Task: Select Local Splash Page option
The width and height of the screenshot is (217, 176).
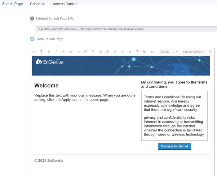Action: pyautogui.click(x=32, y=39)
